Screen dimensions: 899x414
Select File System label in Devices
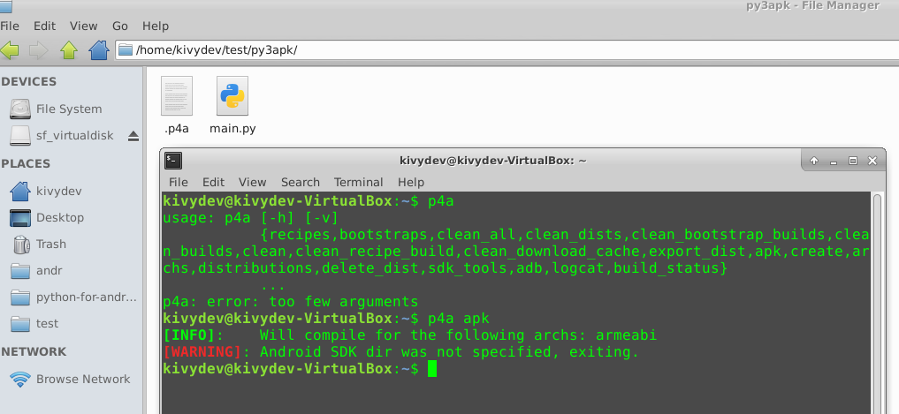click(69, 109)
